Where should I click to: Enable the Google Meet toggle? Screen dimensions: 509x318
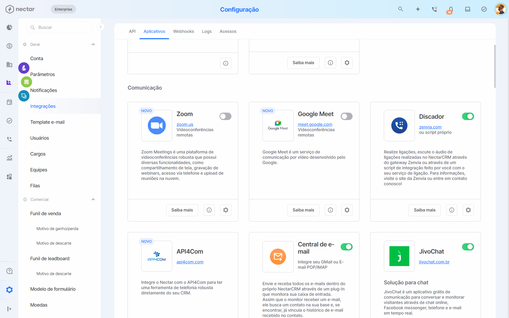click(x=346, y=116)
